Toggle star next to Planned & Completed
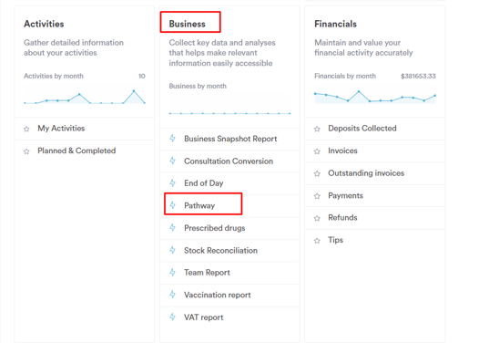 tap(26, 151)
